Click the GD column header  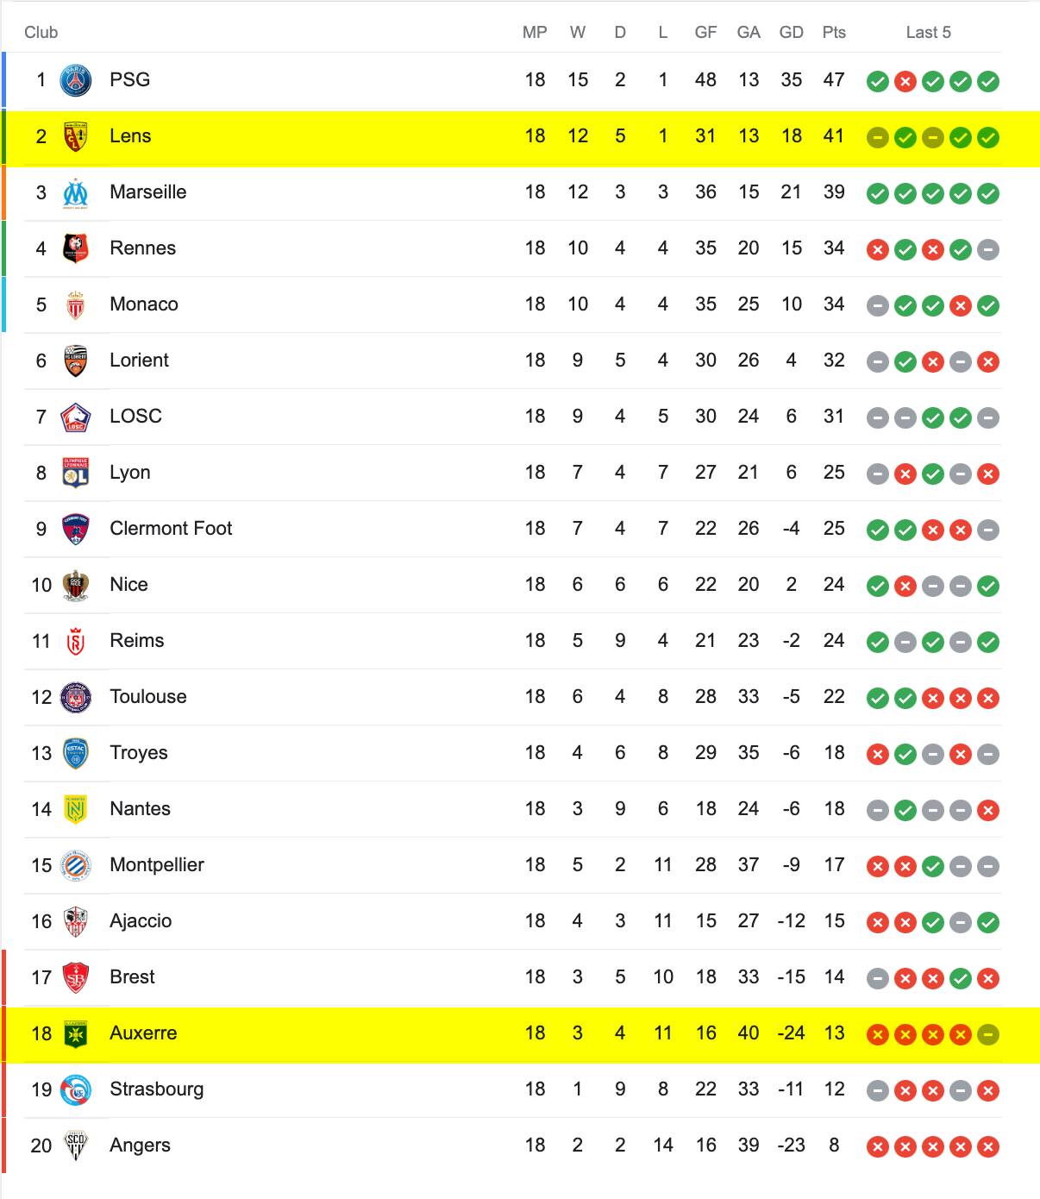[791, 33]
